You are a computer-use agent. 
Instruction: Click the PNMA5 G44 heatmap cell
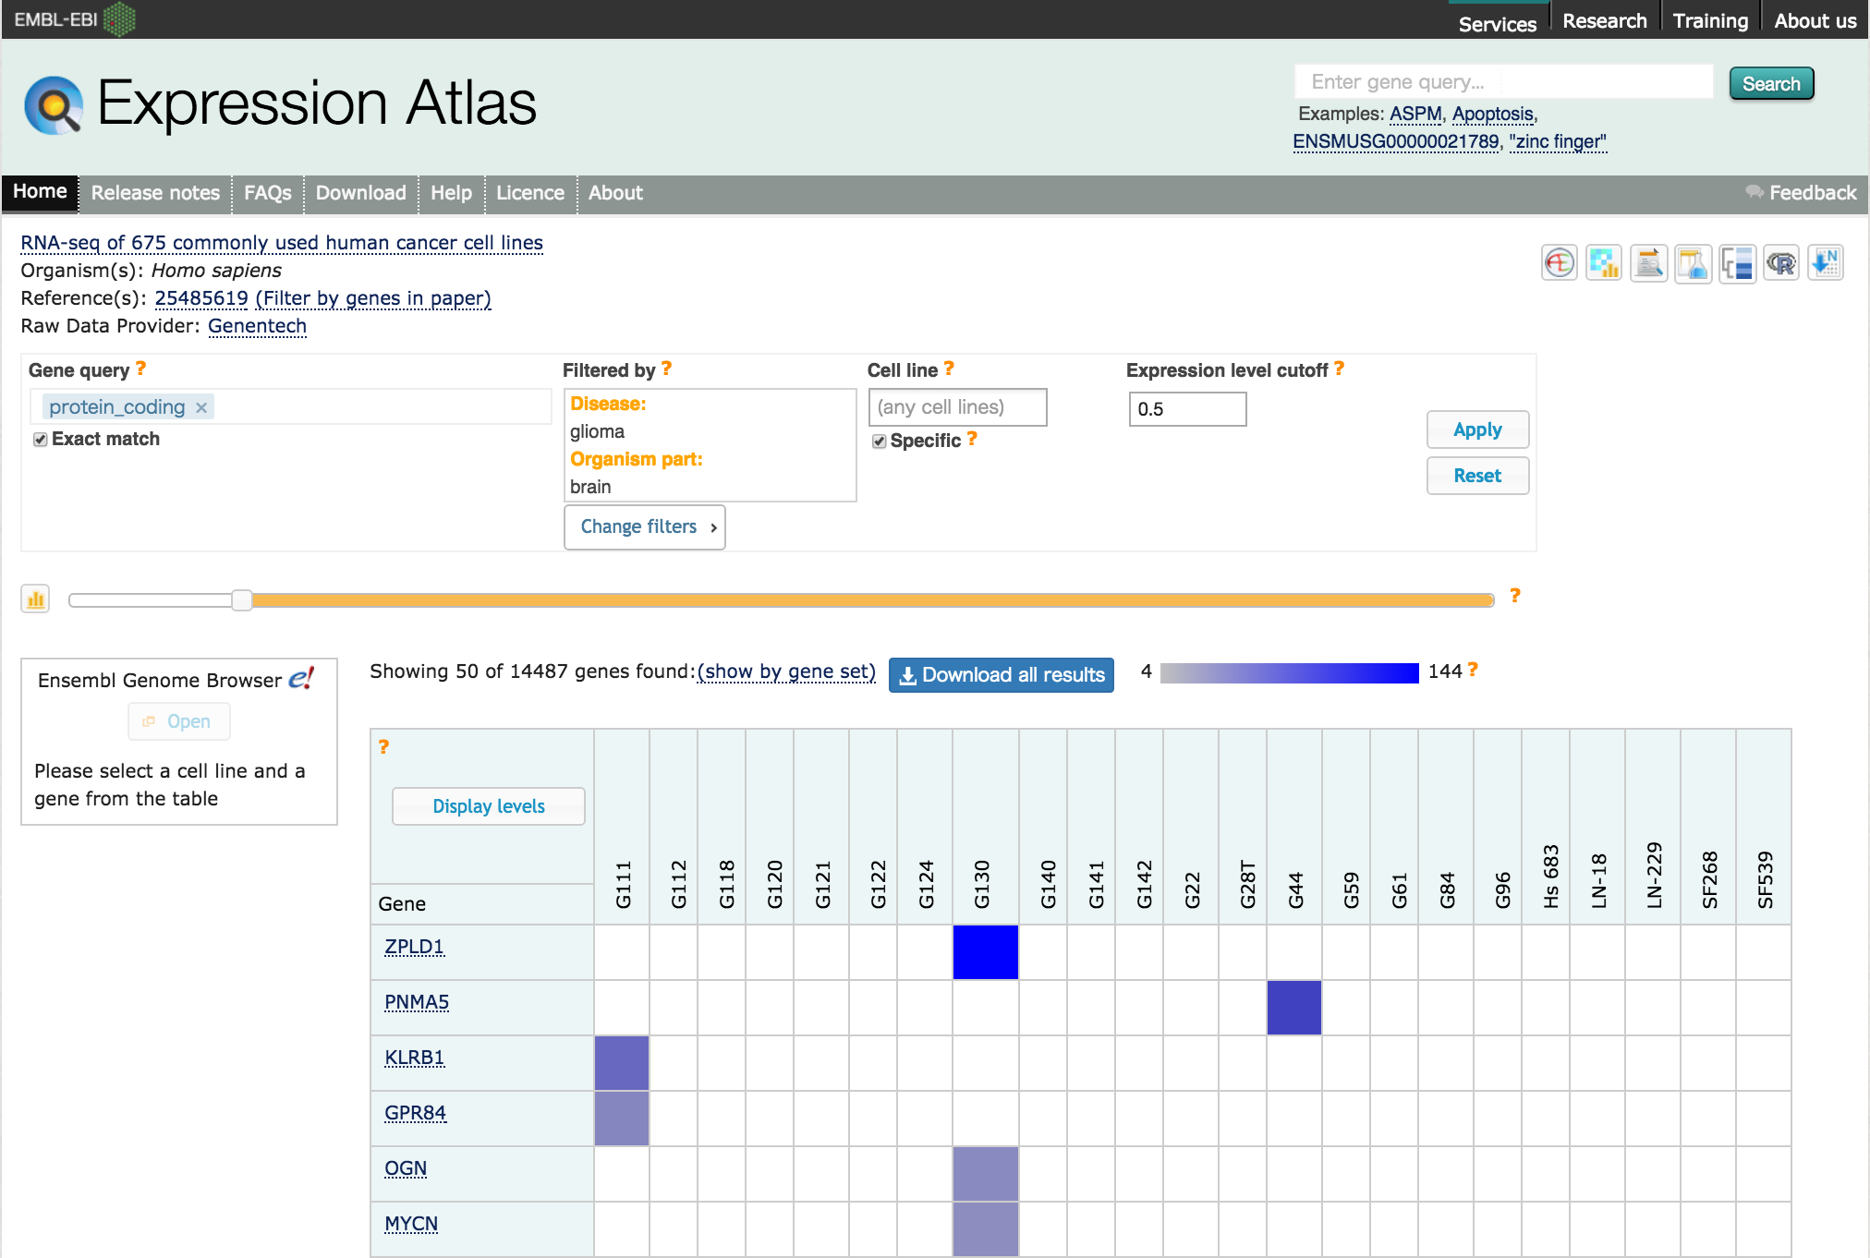(1294, 1008)
